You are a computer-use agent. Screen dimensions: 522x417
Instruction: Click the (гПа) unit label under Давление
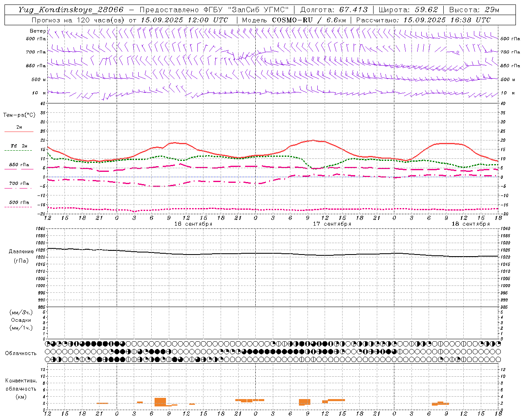[x=21, y=261]
